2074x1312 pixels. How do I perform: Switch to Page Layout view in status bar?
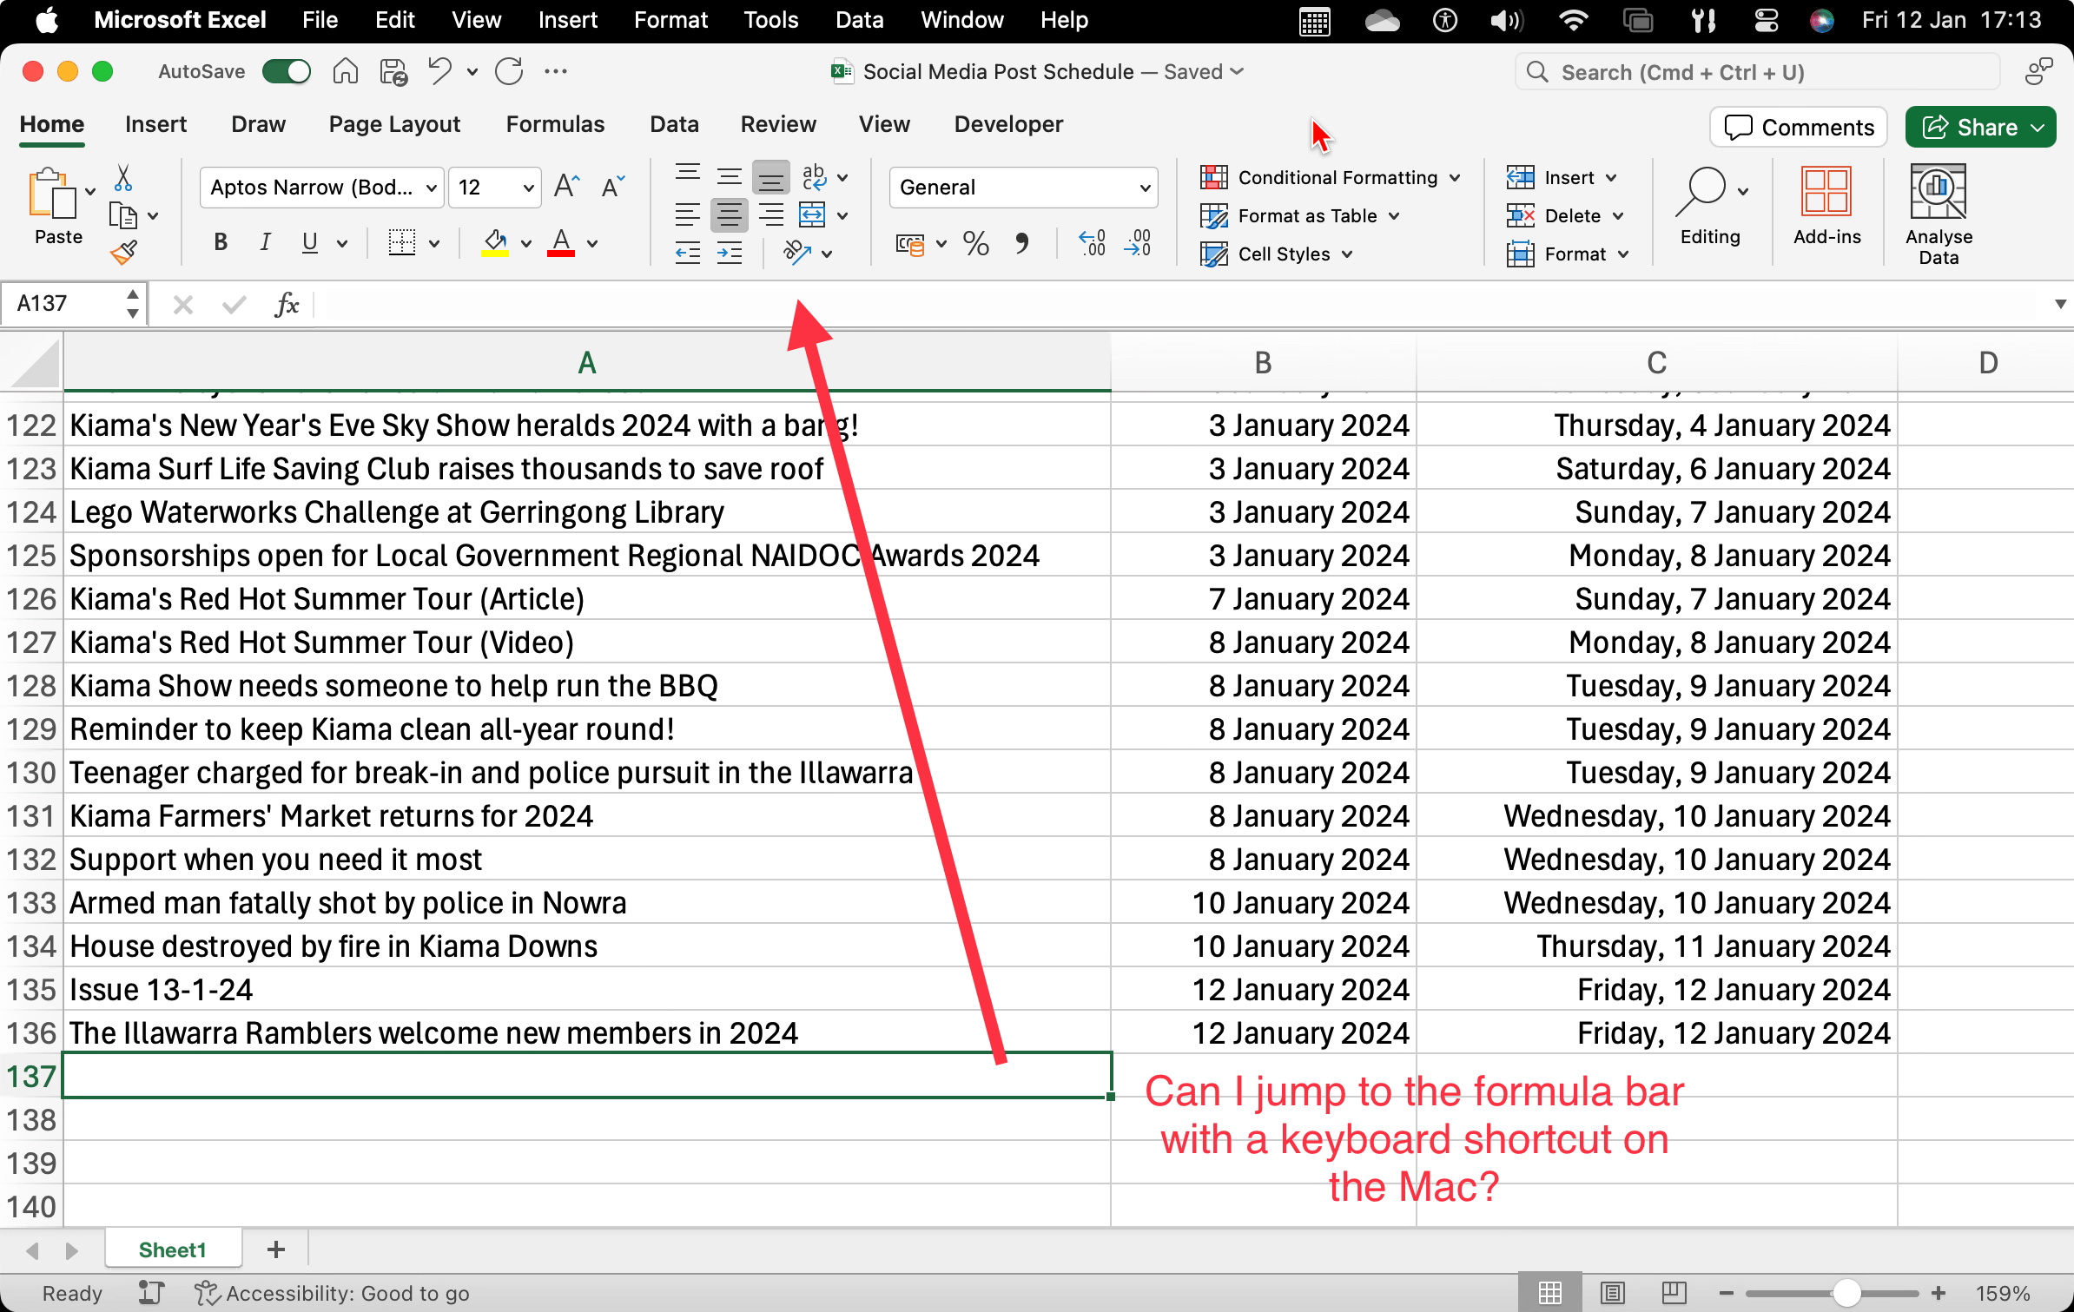click(x=1612, y=1293)
